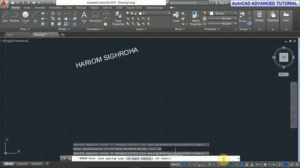Select the Move tool
300x168 pixels.
(x=53, y=14)
